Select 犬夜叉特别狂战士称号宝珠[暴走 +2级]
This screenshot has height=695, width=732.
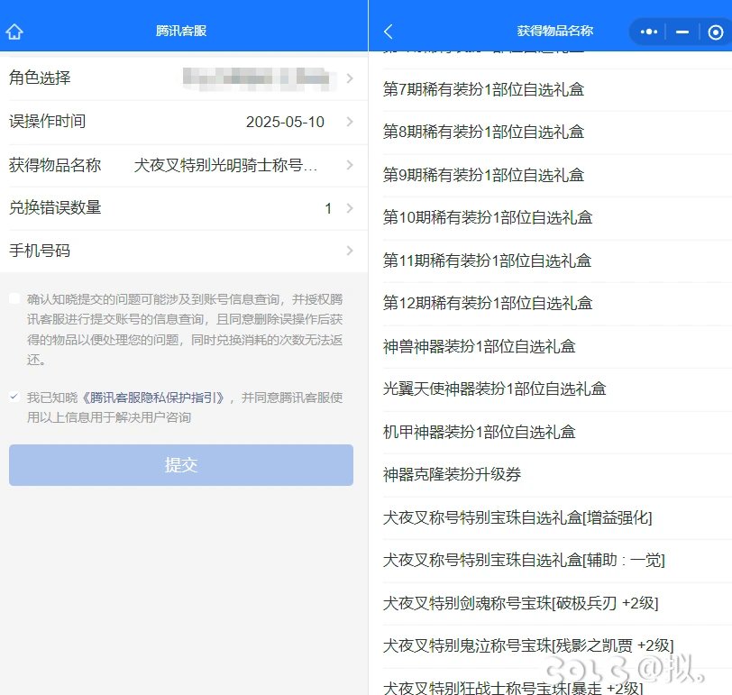513,688
